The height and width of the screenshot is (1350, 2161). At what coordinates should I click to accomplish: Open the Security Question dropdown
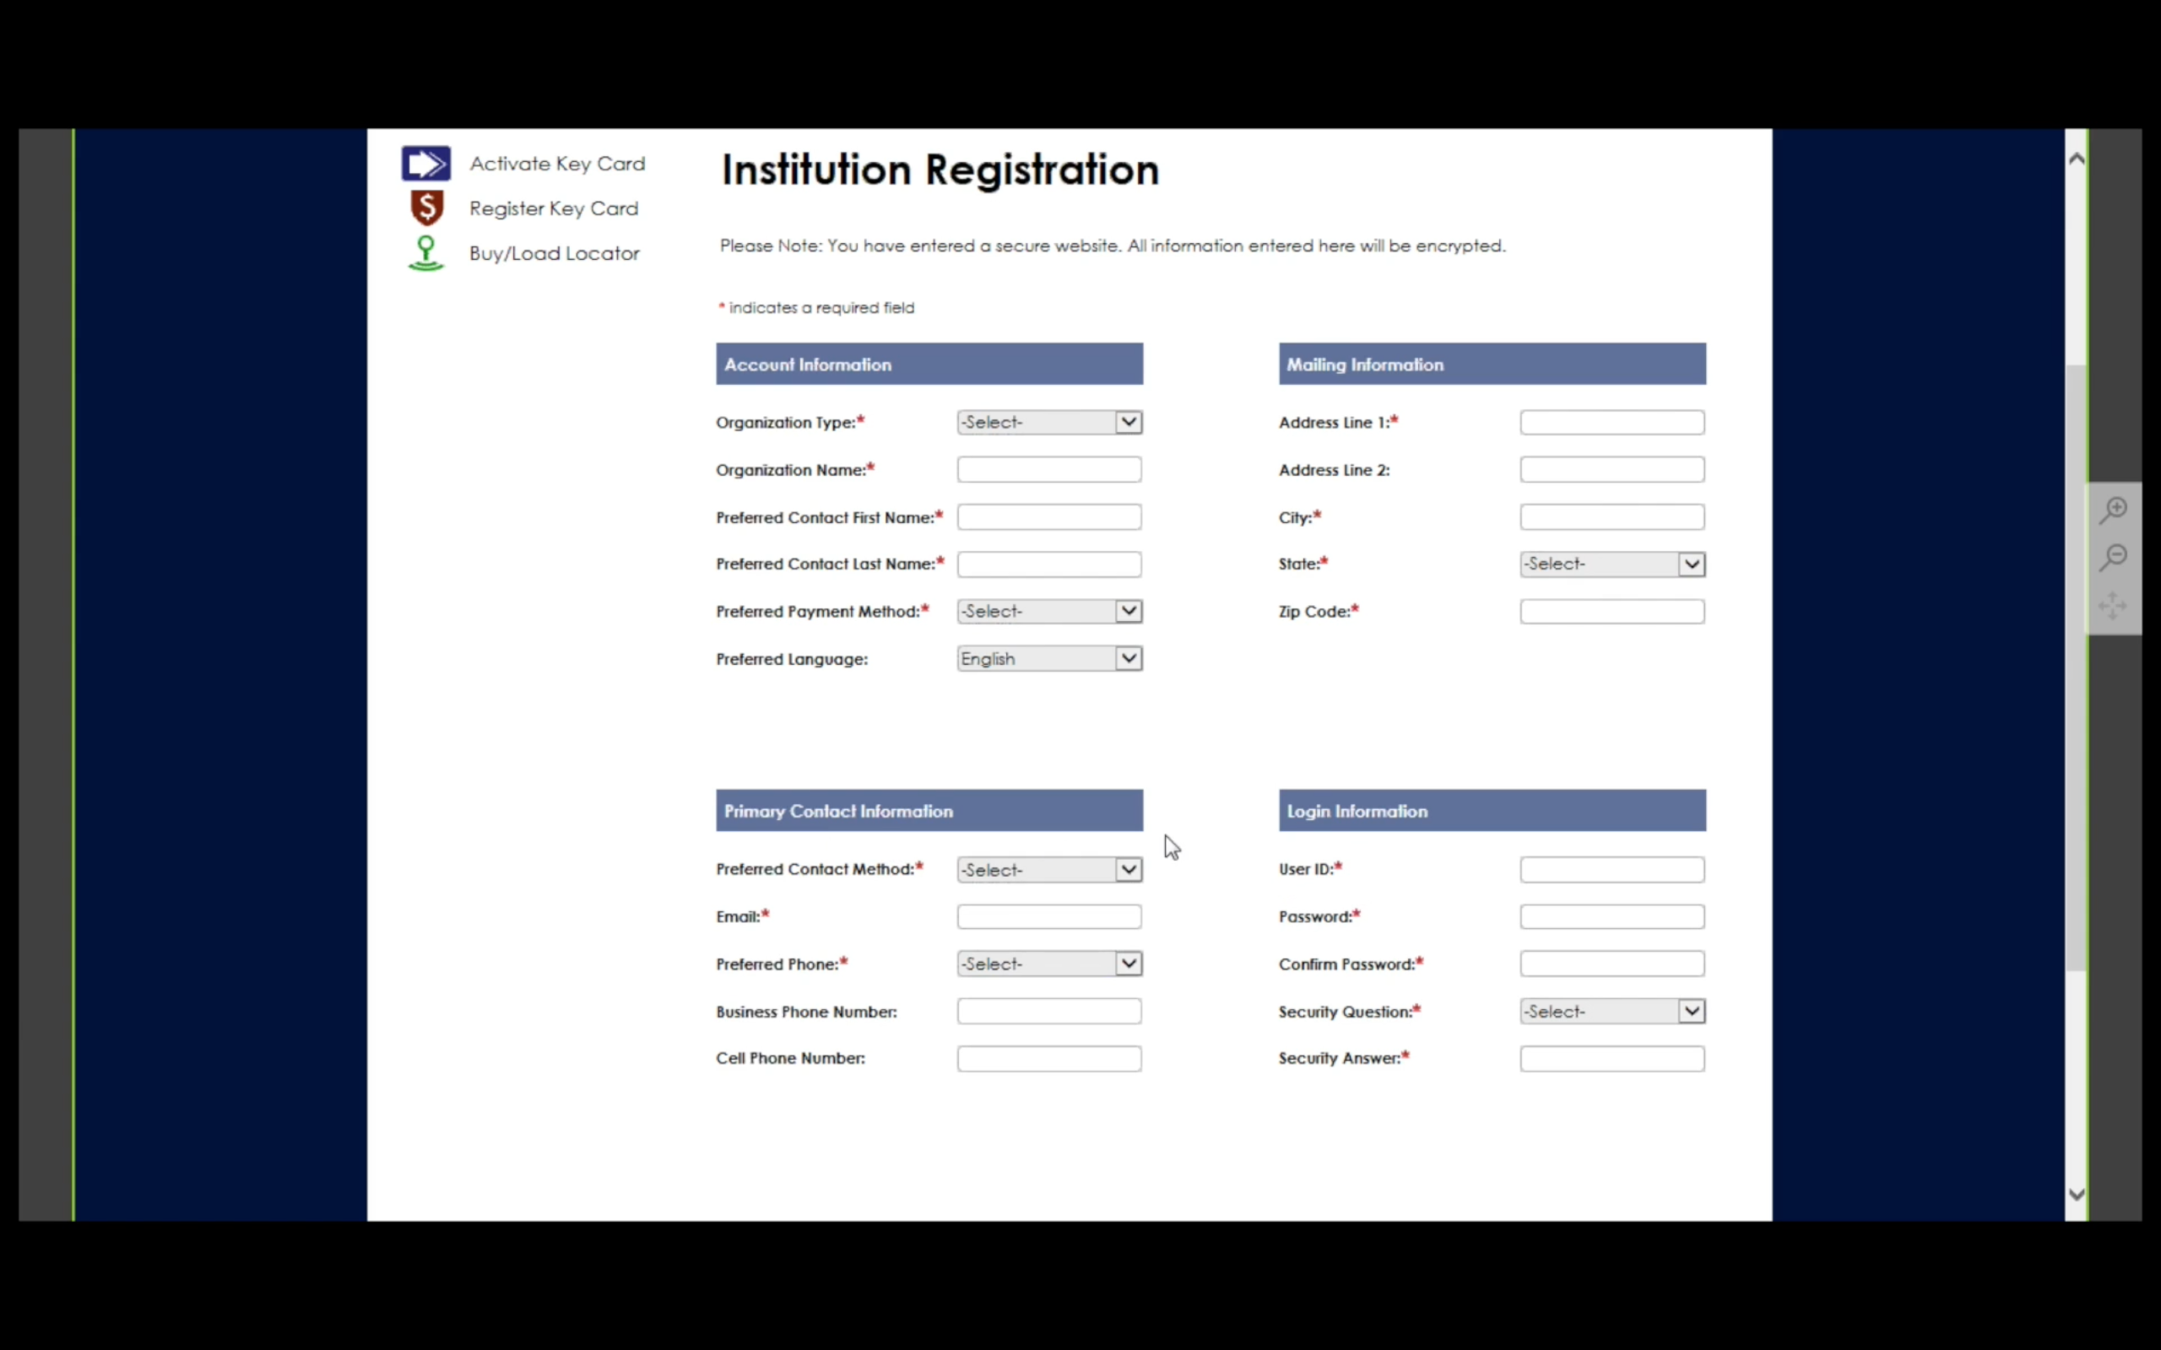point(1612,1012)
